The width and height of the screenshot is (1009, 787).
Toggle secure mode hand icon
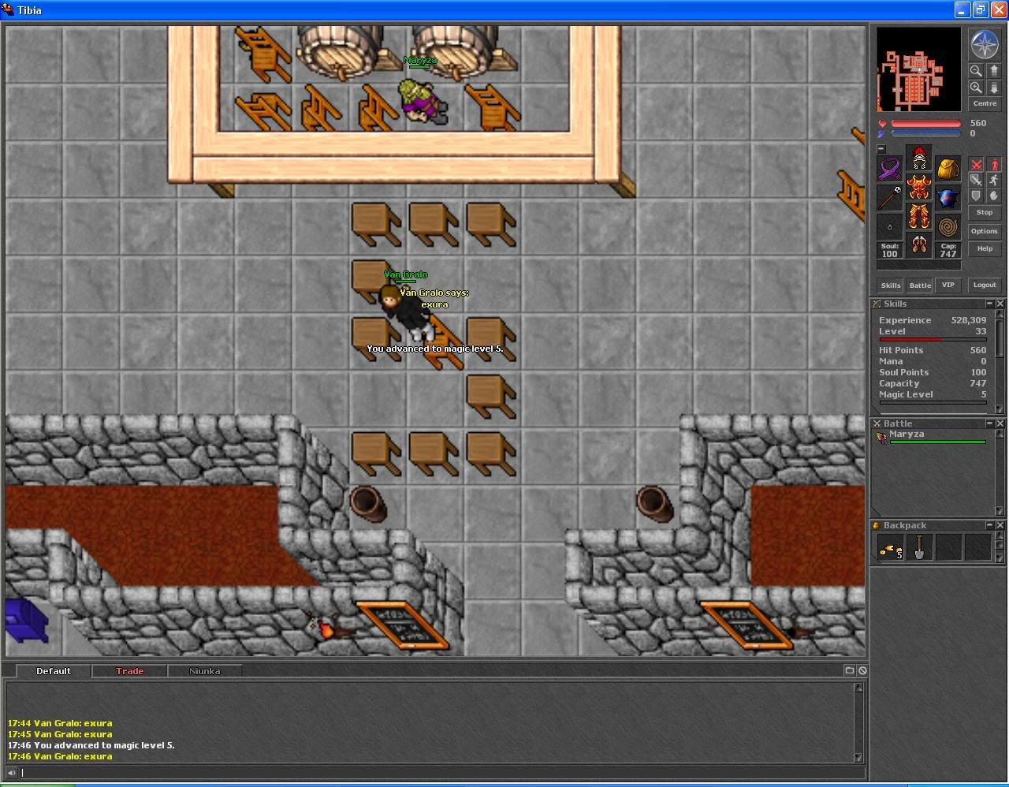993,196
